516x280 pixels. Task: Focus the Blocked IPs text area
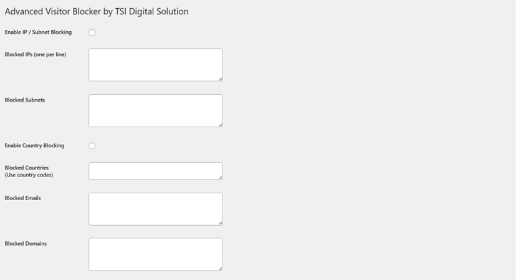coord(155,65)
